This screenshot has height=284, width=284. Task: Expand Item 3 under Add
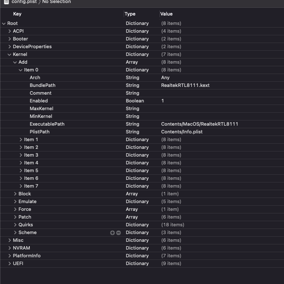click(x=21, y=155)
